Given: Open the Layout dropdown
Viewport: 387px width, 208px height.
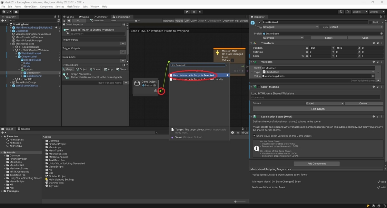Looking at the screenshot, I should [377, 12].
